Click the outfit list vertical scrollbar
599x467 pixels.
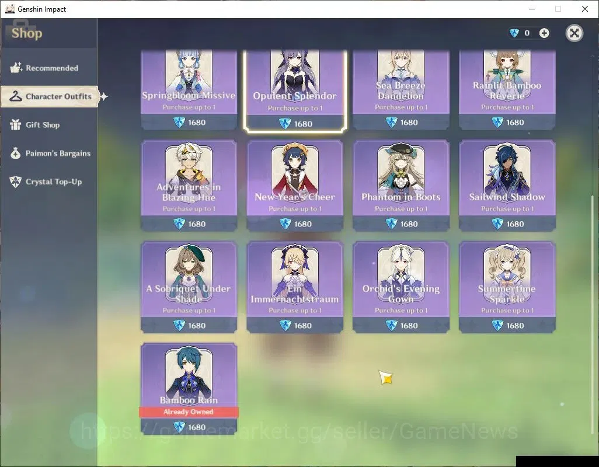[x=593, y=314]
